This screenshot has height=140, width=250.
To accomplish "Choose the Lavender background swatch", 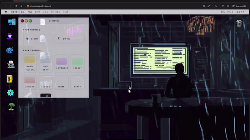I will (x=62, y=64).
